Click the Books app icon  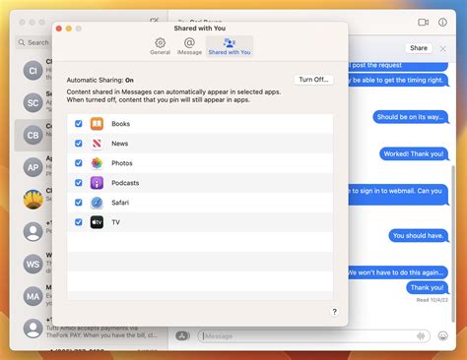tap(97, 124)
